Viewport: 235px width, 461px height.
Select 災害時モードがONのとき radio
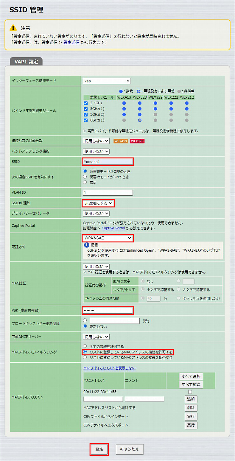(85, 177)
